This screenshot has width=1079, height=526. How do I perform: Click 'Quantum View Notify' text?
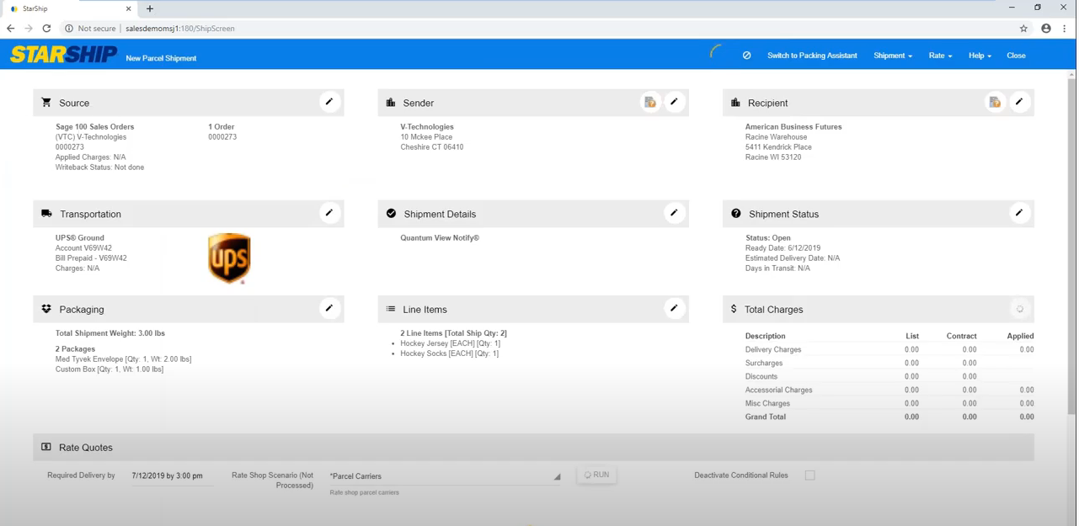point(440,238)
